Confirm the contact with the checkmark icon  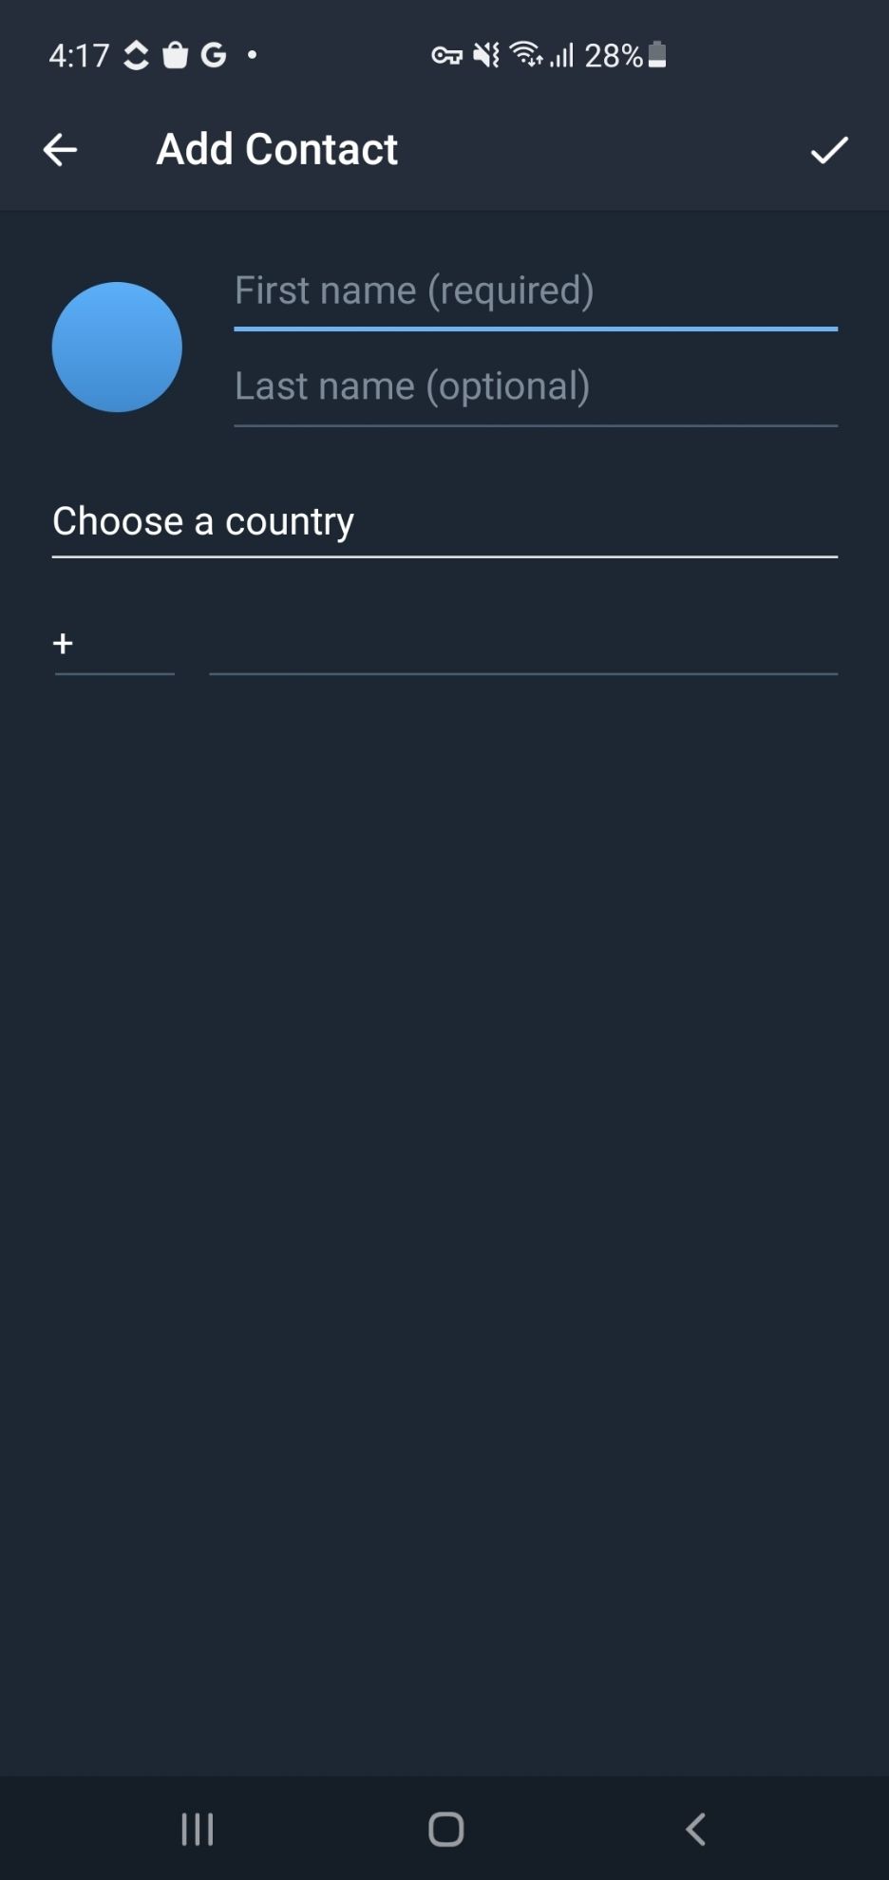[828, 150]
